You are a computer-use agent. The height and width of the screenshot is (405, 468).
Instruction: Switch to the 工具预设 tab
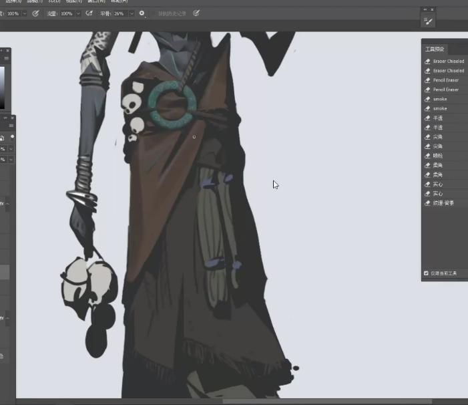[x=435, y=49]
